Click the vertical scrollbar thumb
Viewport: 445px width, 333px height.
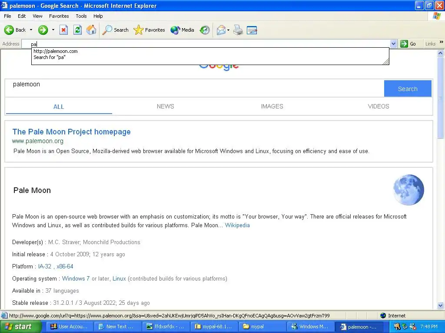click(441, 98)
